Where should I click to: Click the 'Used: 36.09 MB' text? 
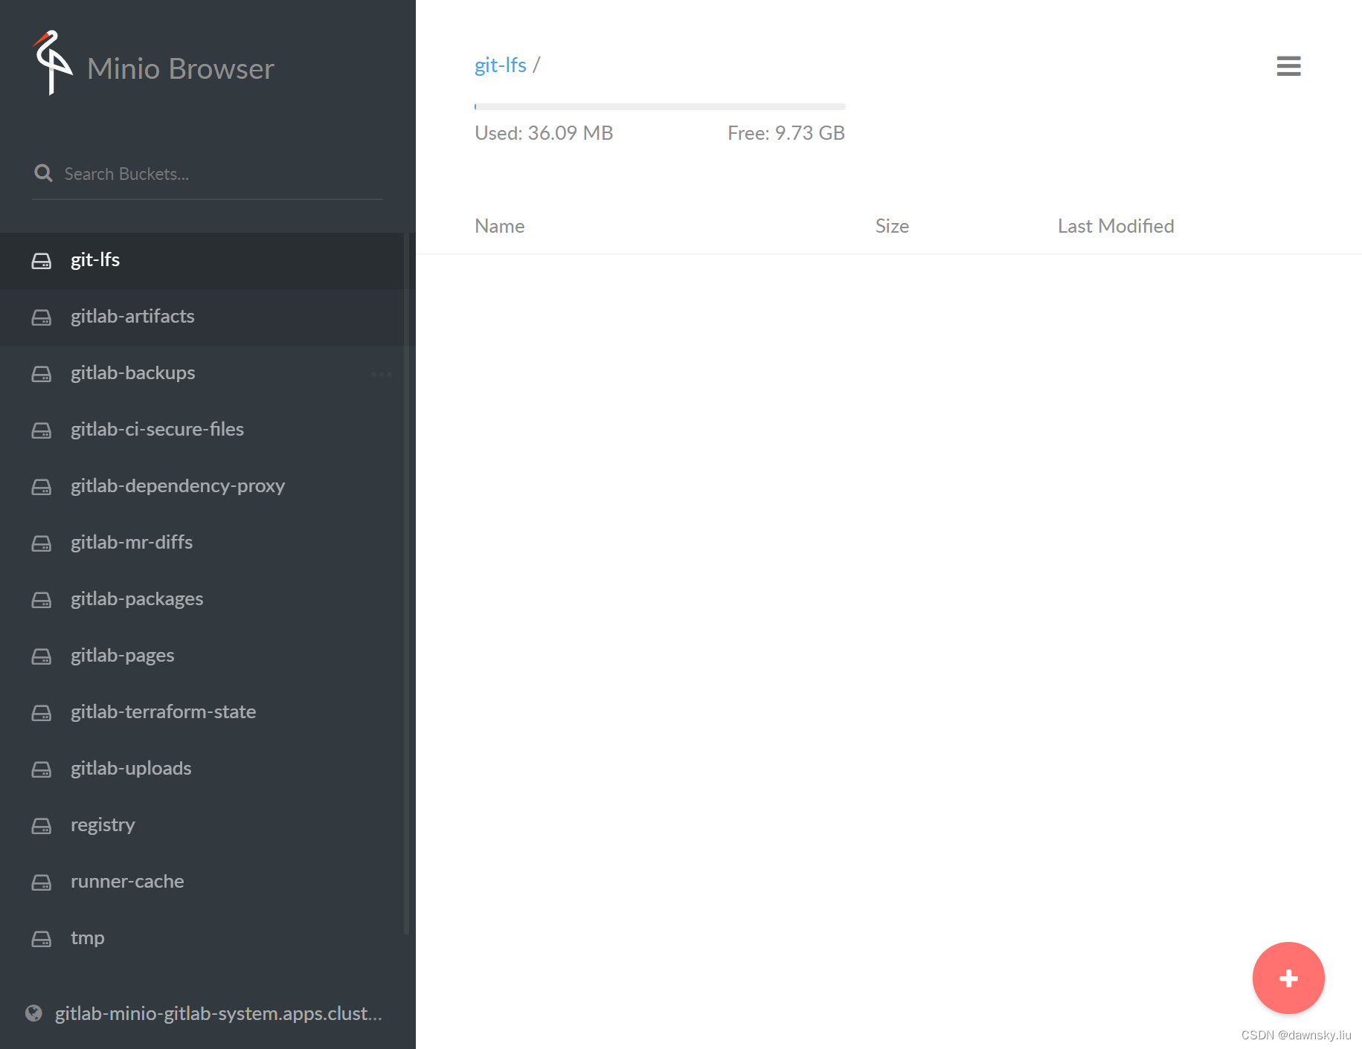[x=544, y=133]
